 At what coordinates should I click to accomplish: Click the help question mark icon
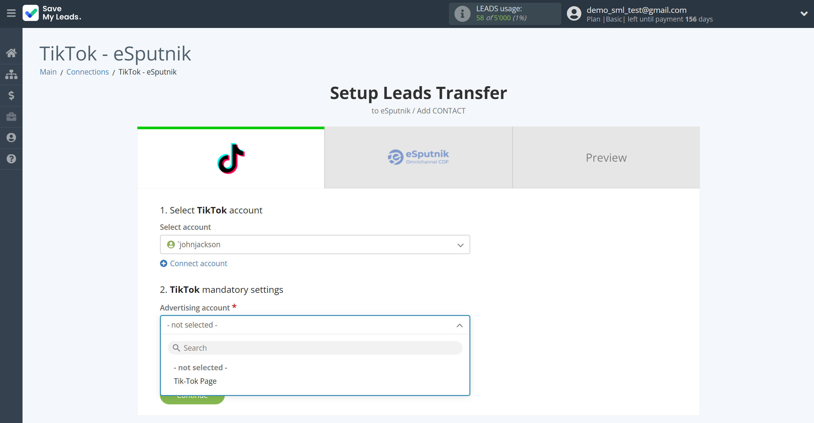click(11, 159)
